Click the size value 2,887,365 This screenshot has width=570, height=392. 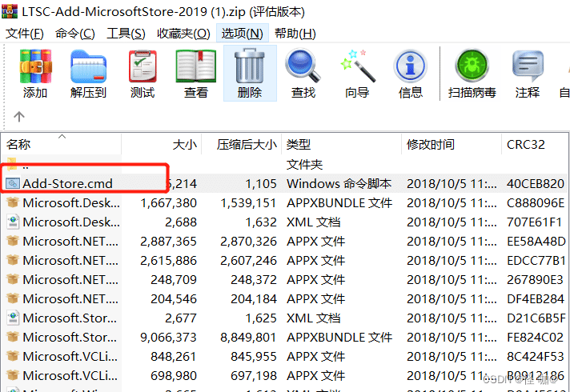tap(169, 242)
